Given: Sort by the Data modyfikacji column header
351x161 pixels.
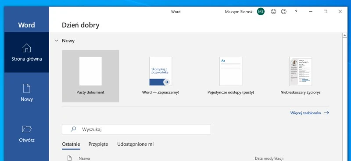Looking at the screenshot, I should 269,158.
